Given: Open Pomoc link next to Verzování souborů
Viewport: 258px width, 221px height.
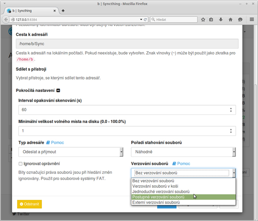Looking at the screenshot, I should coord(181,164).
